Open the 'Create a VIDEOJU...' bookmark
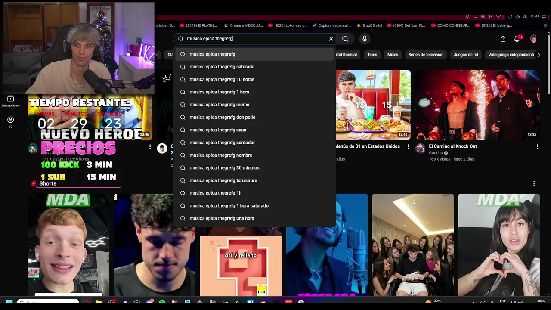The image size is (551, 310). [x=243, y=25]
